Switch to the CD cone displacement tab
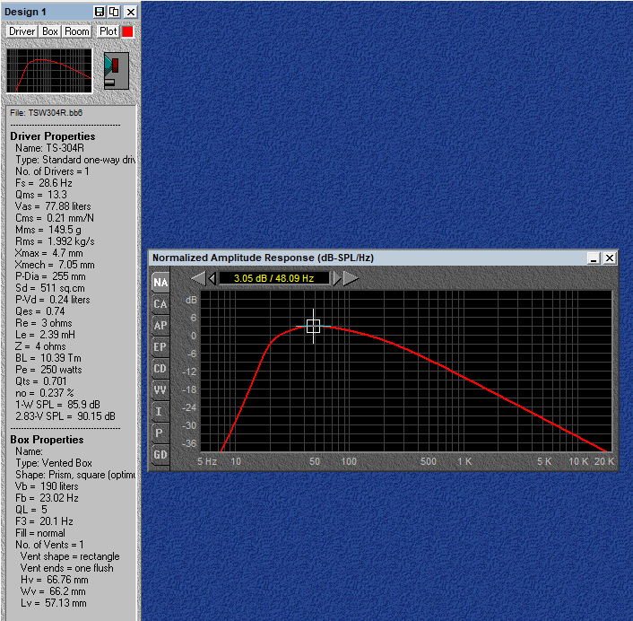The height and width of the screenshot is (621, 633). coord(160,369)
